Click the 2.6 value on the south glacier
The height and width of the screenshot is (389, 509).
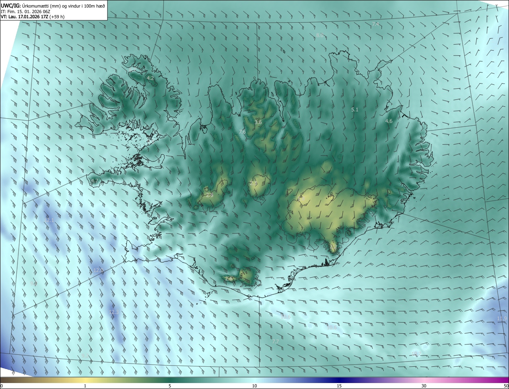pyautogui.click(x=229, y=279)
